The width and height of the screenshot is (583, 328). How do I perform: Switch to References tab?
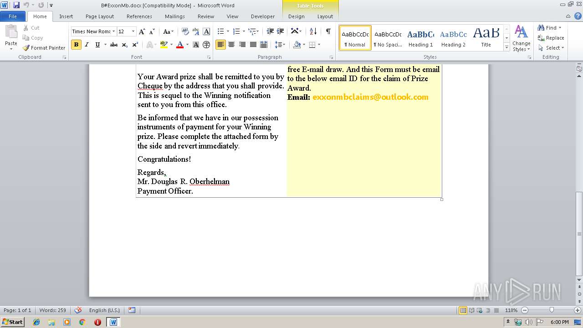(x=139, y=16)
